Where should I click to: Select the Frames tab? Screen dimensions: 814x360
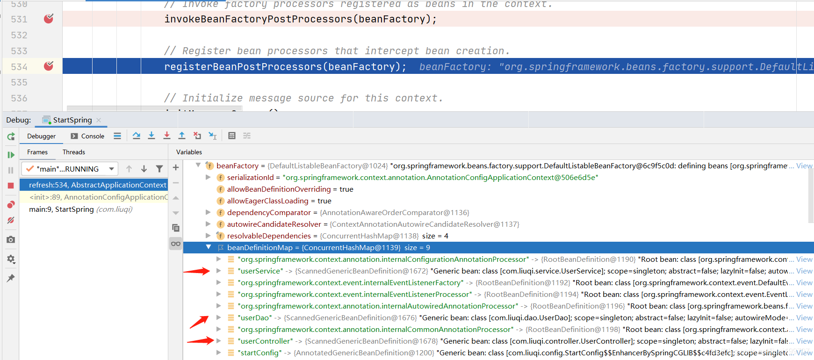pyautogui.click(x=37, y=152)
